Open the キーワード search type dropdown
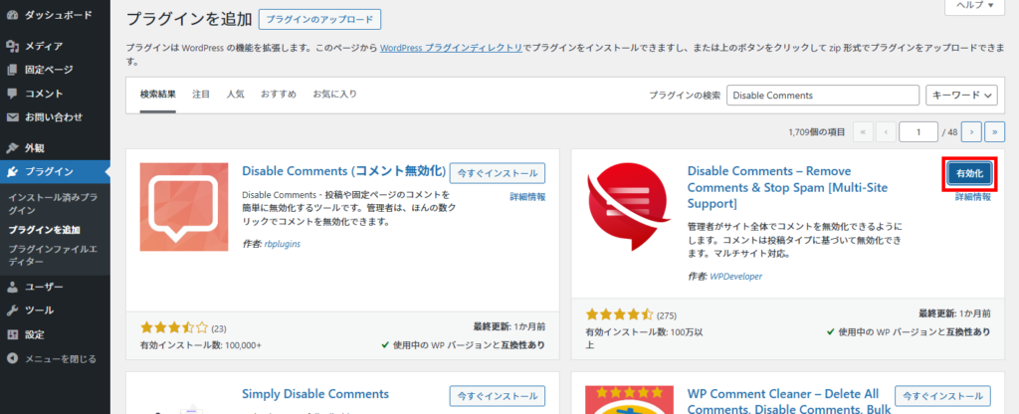Image resolution: width=1019 pixels, height=414 pixels. tap(961, 95)
